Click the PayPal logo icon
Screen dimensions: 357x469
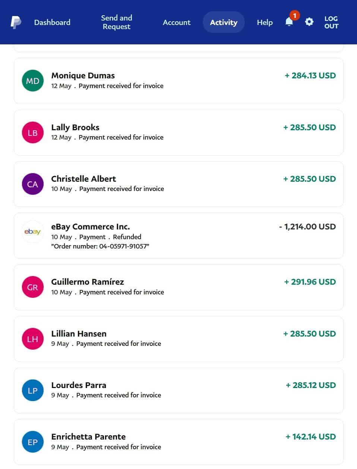[16, 22]
